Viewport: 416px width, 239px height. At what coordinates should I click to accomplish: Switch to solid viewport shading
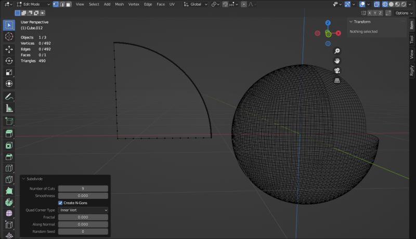391,4
